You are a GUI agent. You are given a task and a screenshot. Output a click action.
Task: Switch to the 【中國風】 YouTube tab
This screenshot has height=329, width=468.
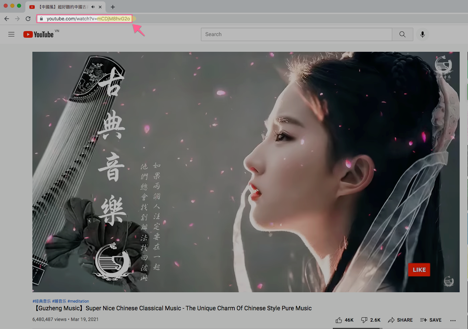tap(65, 7)
